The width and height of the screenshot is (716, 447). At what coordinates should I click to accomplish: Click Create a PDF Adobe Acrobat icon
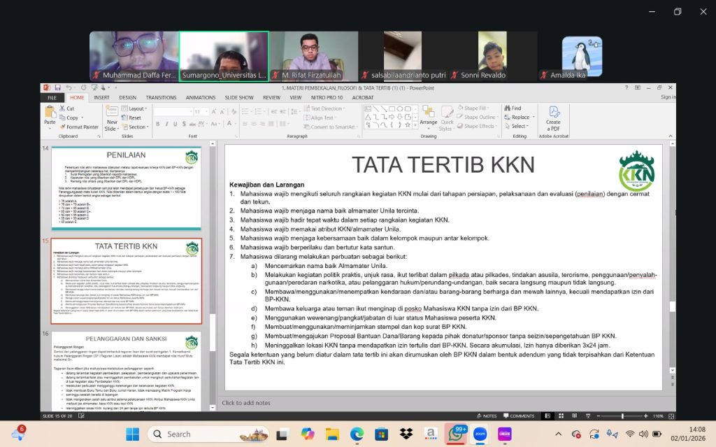pos(553,117)
